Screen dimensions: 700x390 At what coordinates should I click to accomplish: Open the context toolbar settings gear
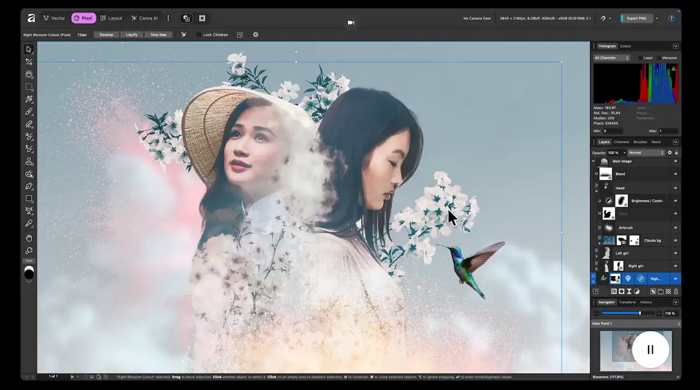pyautogui.click(x=256, y=35)
